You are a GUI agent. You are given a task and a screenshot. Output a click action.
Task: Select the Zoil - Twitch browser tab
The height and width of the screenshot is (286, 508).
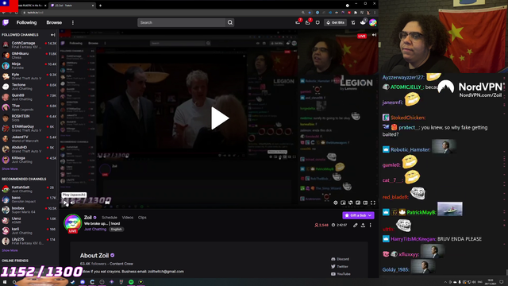point(72,6)
